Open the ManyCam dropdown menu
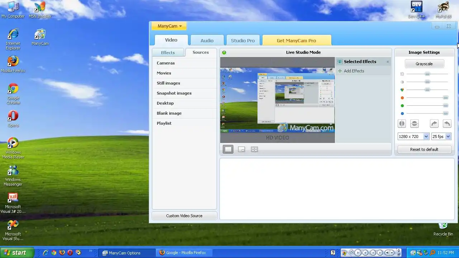This screenshot has height=258, width=459. [x=169, y=26]
